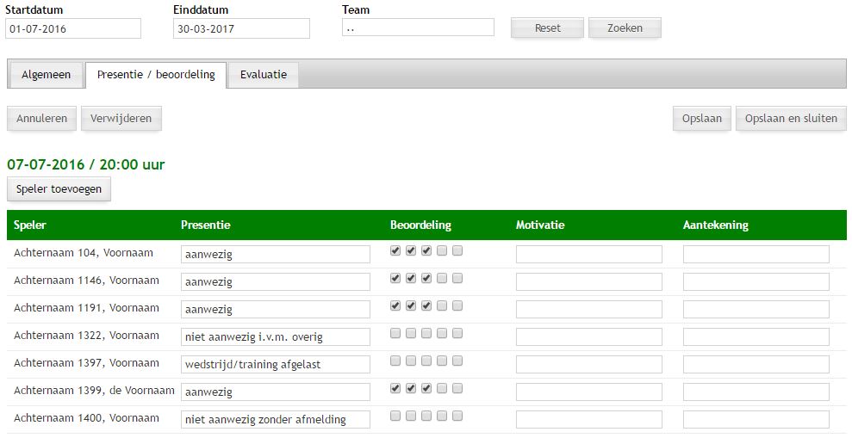Viewport: 852px width, 438px height.
Task: Click Motivatie field for Achternaam 1397
Action: pos(589,364)
